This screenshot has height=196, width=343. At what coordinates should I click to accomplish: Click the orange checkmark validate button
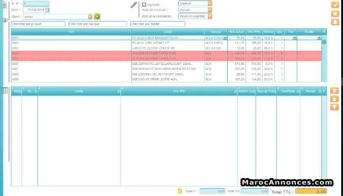click(x=335, y=5)
